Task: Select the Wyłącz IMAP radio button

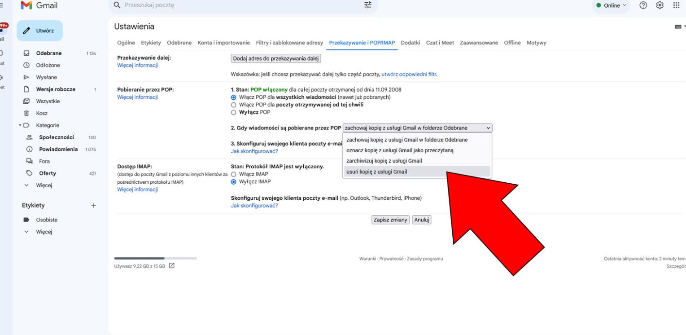Action: point(233,182)
